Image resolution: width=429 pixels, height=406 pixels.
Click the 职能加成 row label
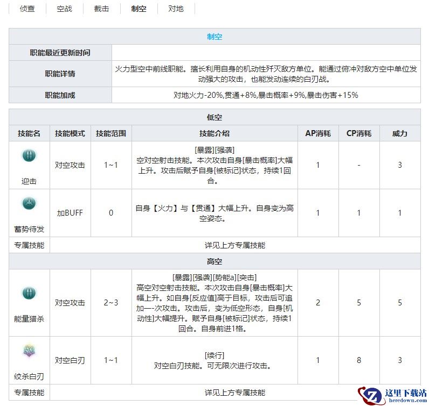[x=60, y=95]
